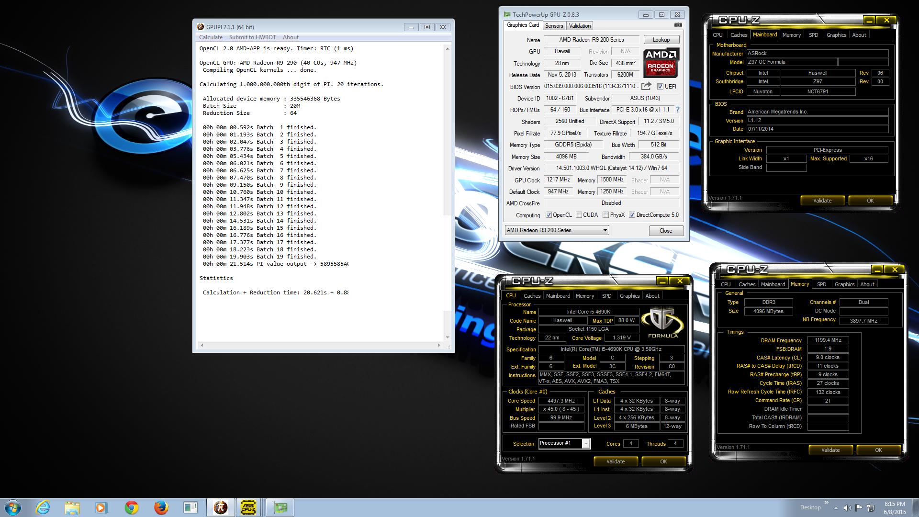Switch to GPUPI taskbar icon
The width and height of the screenshot is (919, 517).
point(220,507)
